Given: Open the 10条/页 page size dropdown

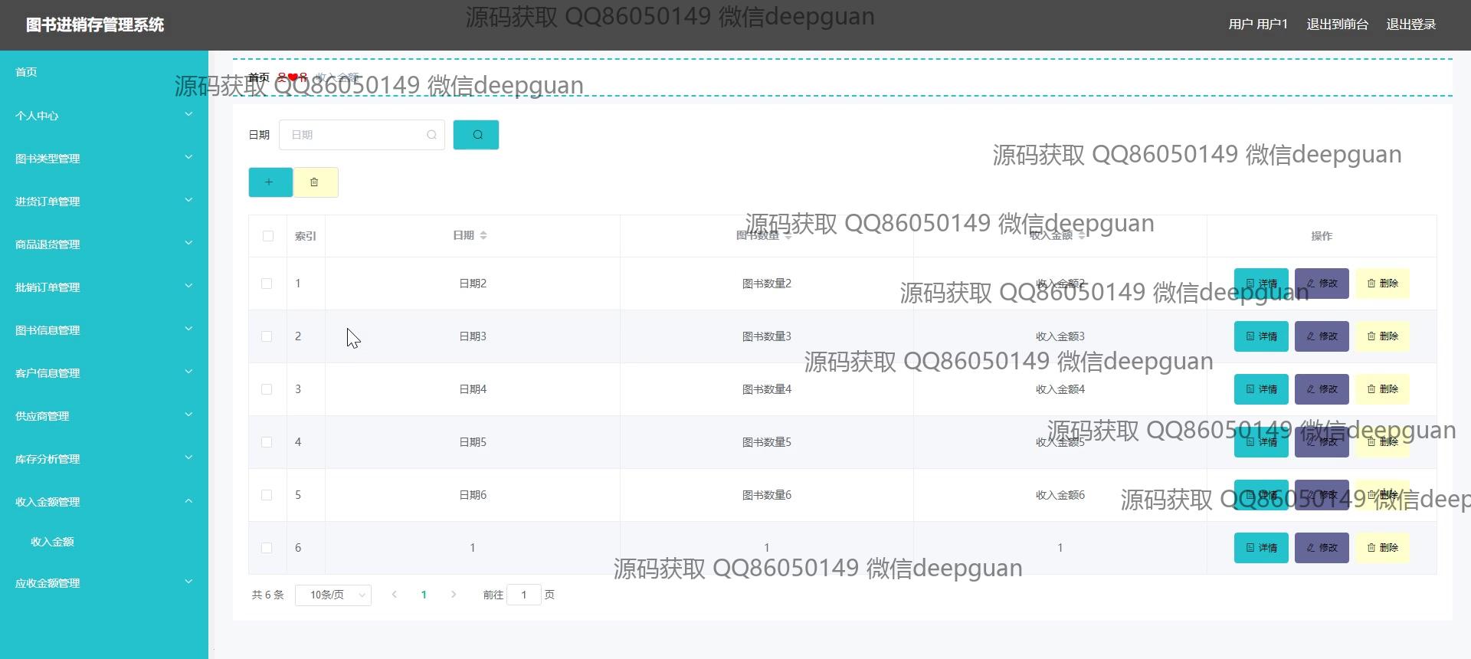Looking at the screenshot, I should coord(333,595).
